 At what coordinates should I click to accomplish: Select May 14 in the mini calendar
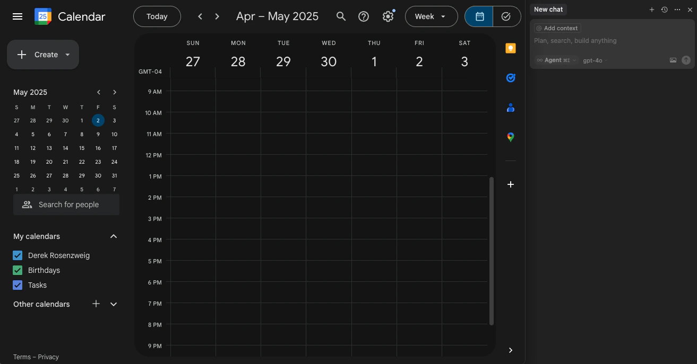pyautogui.click(x=65, y=148)
